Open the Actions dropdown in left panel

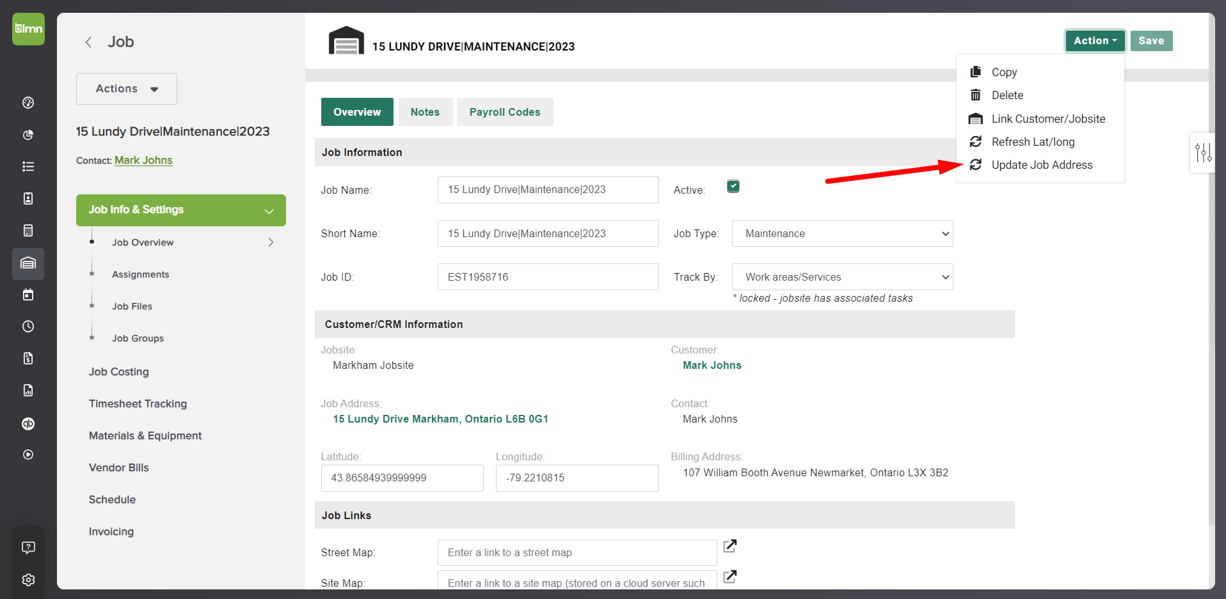[127, 89]
